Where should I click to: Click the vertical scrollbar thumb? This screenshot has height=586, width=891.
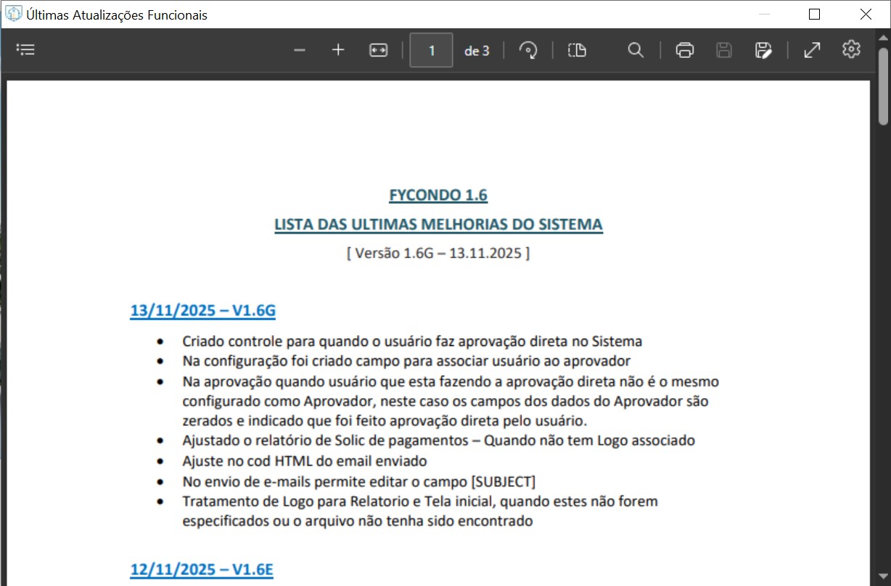pos(883,87)
